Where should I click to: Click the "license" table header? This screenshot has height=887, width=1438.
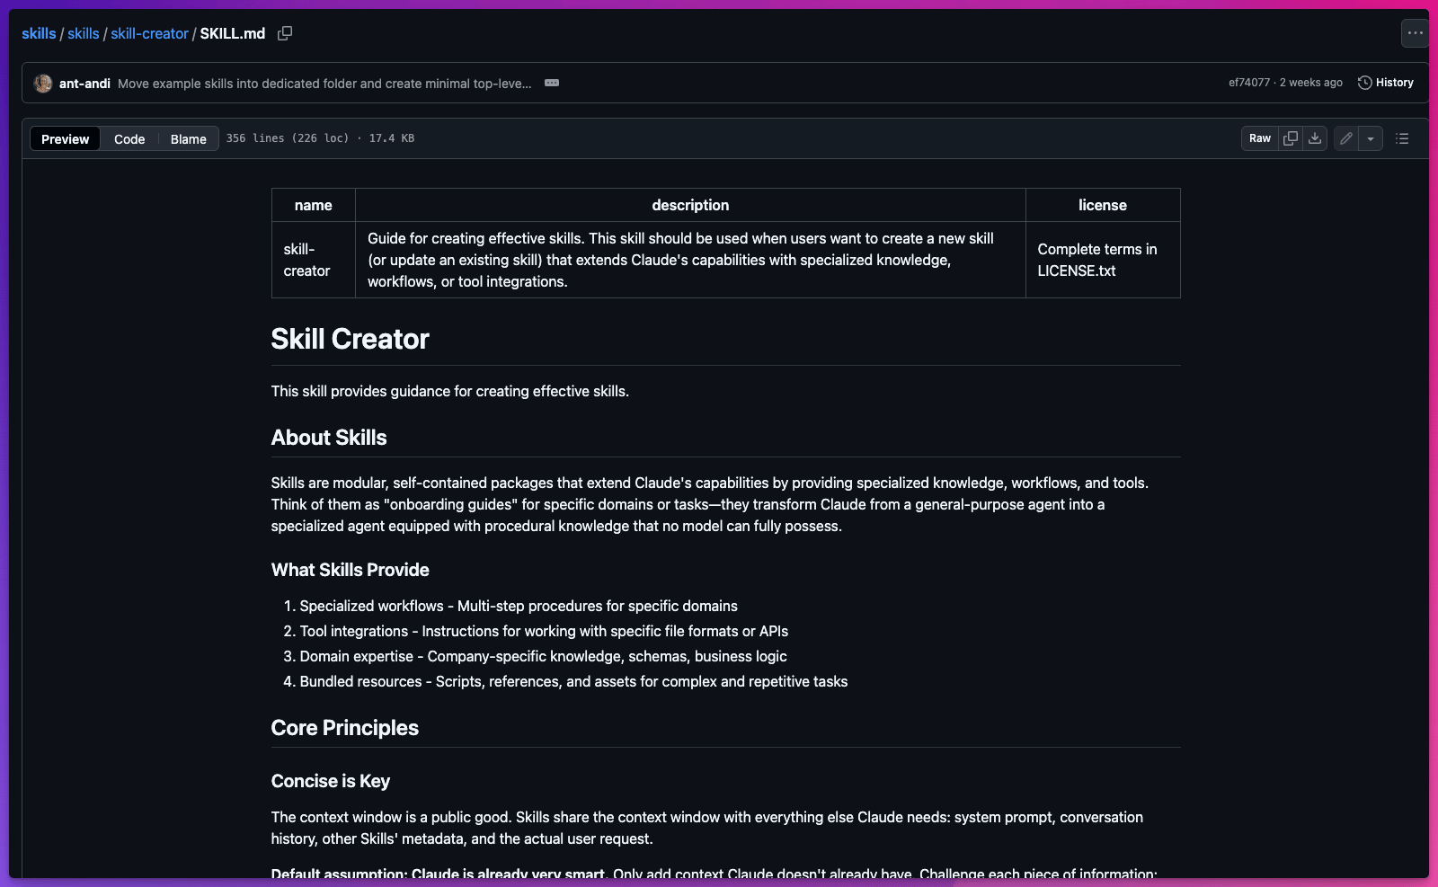tap(1103, 205)
